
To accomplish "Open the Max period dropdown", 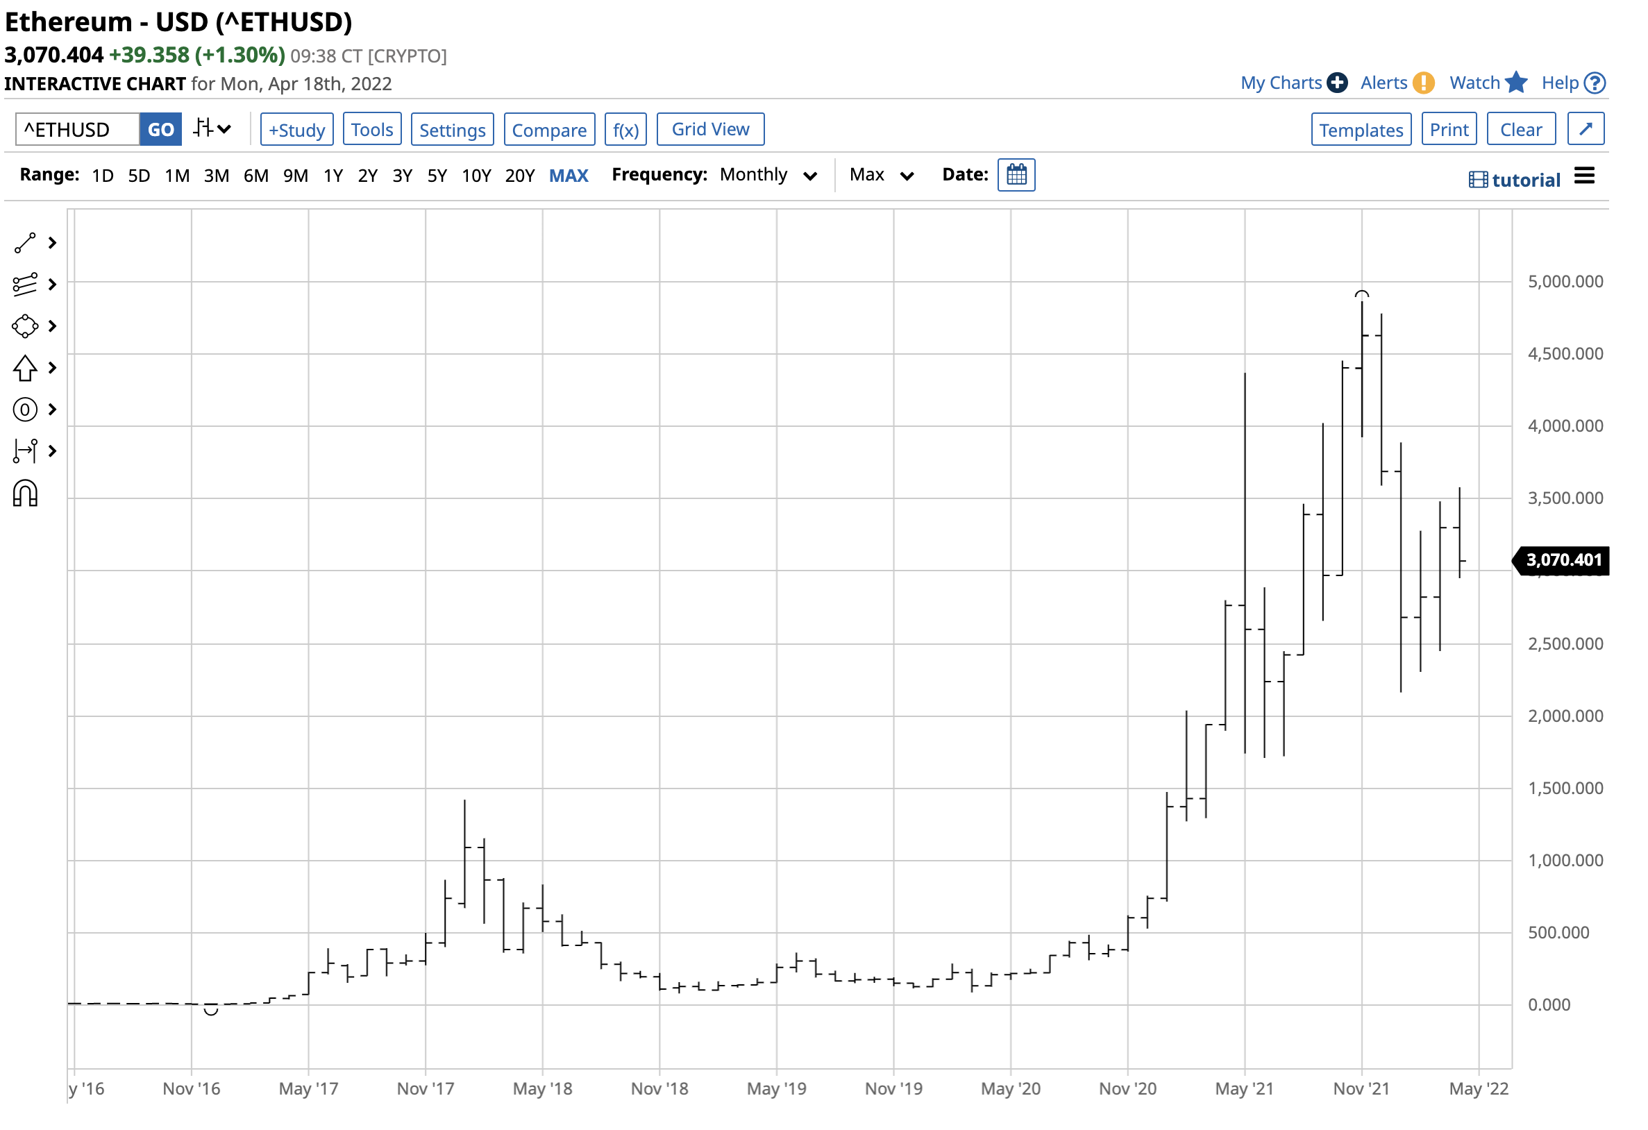I will [882, 175].
